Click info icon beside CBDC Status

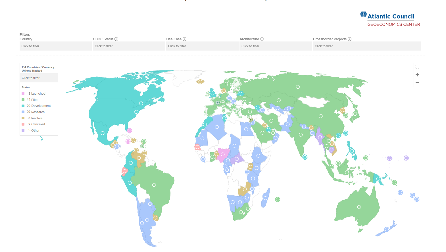116,39
